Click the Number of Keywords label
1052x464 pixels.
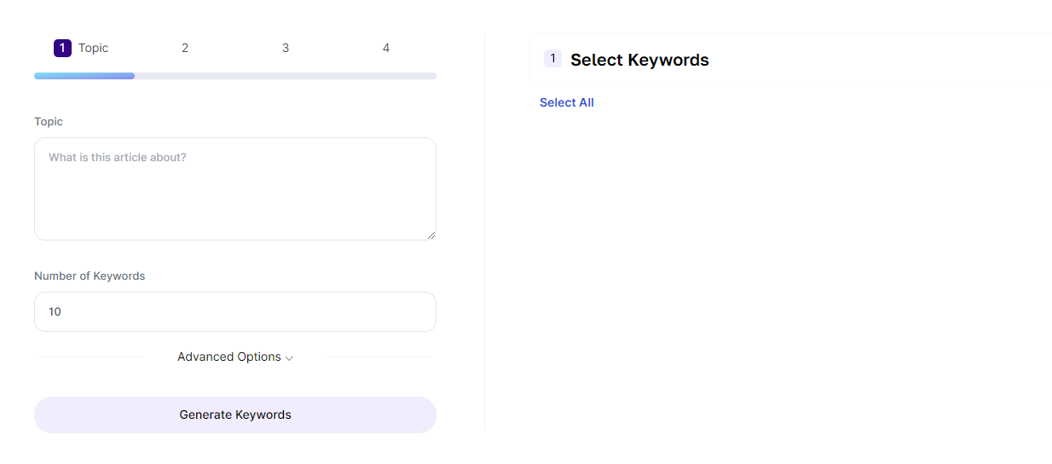coord(90,276)
